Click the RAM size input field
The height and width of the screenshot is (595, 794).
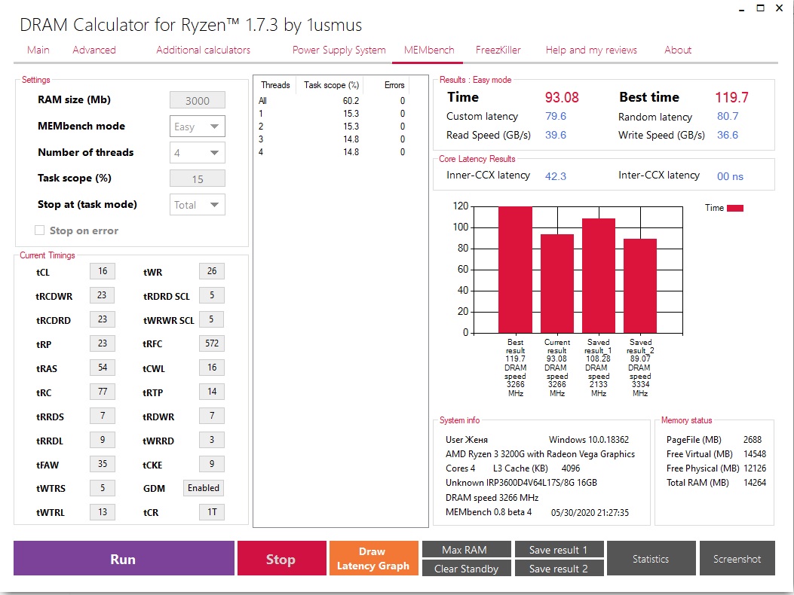tap(198, 100)
